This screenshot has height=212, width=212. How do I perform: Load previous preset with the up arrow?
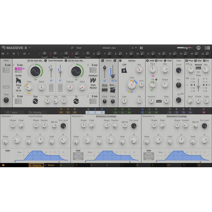132,48
